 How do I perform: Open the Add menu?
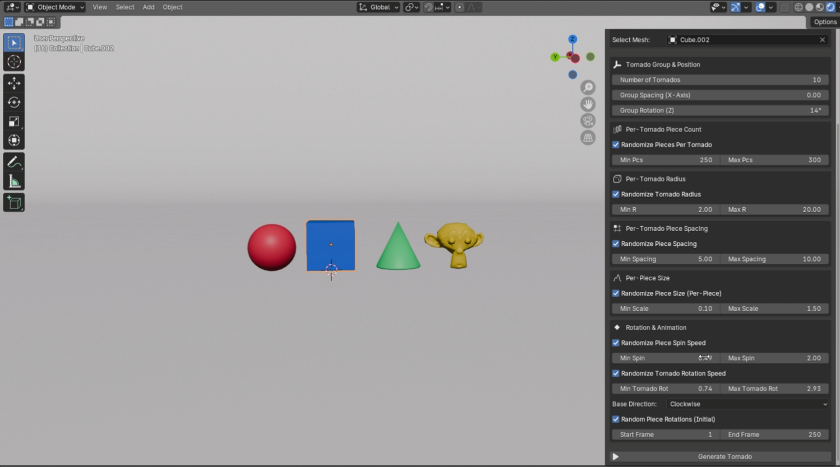click(x=149, y=7)
